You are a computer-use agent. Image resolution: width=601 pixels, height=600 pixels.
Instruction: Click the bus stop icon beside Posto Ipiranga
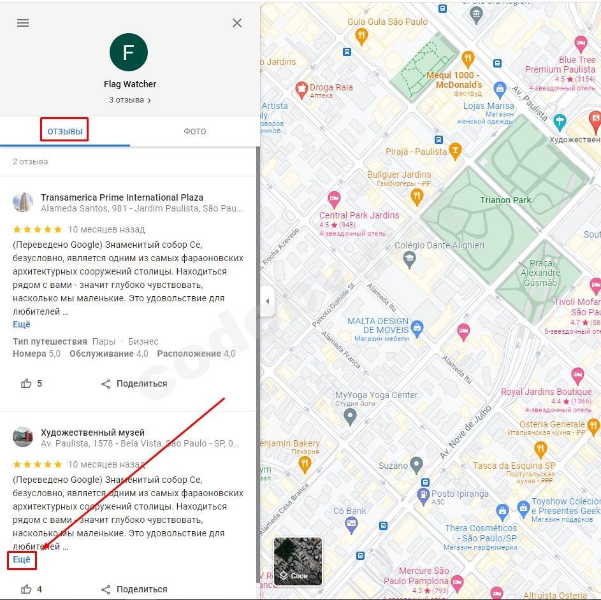tap(425, 482)
